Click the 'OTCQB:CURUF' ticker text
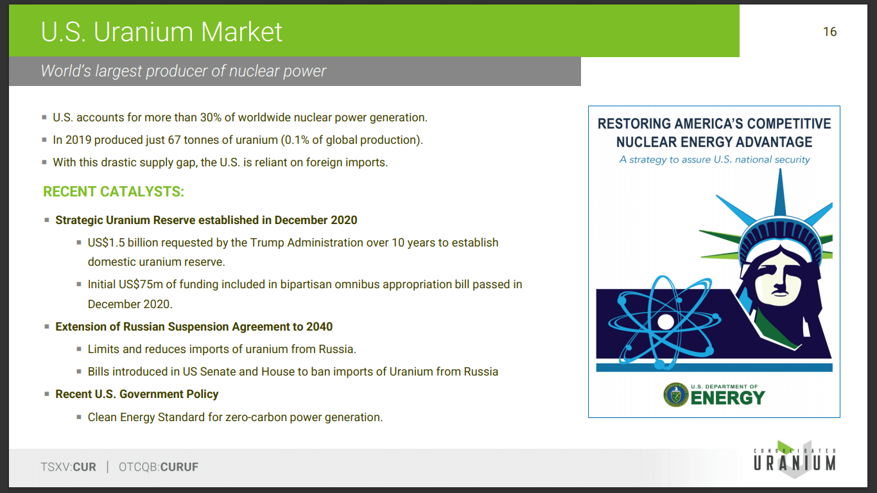877x493 pixels. (159, 467)
